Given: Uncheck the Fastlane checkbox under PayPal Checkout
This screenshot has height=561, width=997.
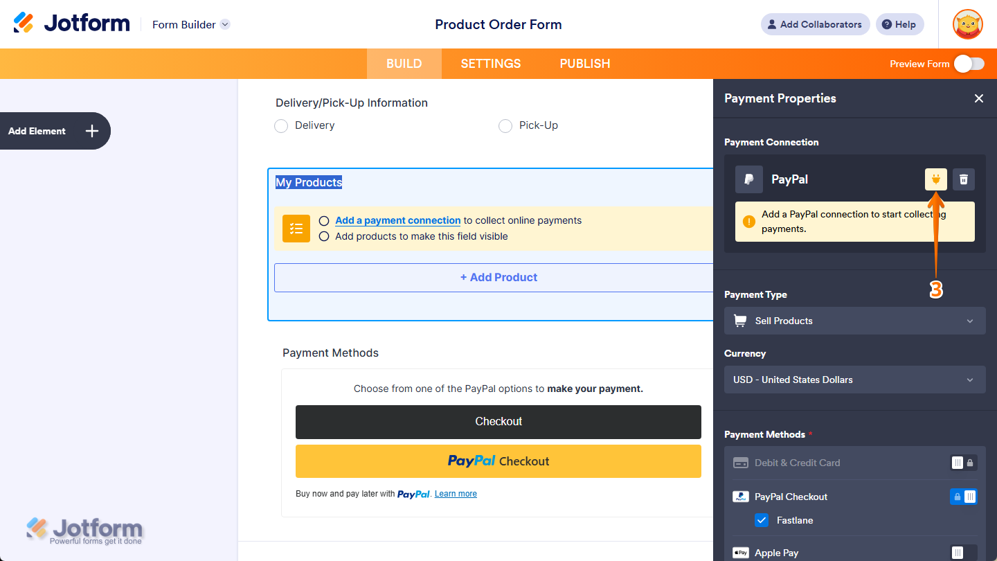Looking at the screenshot, I should coord(762,520).
